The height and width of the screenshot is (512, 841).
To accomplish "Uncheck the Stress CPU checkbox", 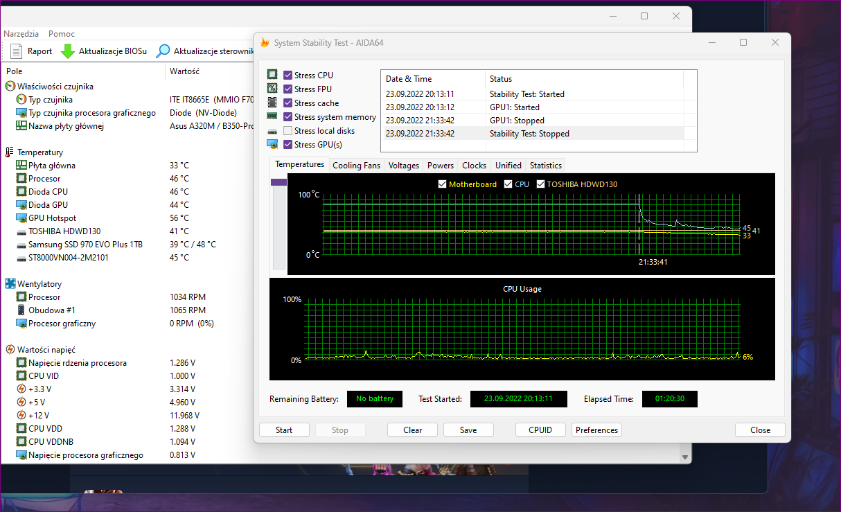I will point(288,75).
